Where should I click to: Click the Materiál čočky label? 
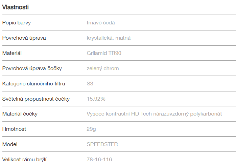coord(20,114)
